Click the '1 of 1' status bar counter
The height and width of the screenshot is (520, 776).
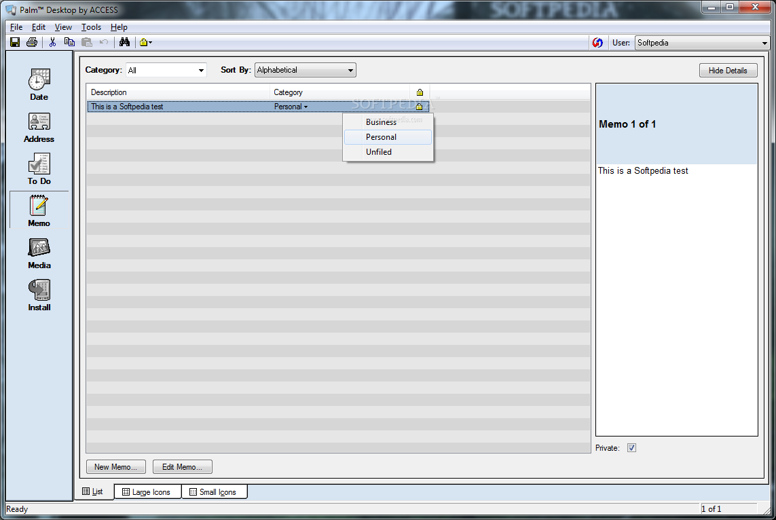click(712, 509)
